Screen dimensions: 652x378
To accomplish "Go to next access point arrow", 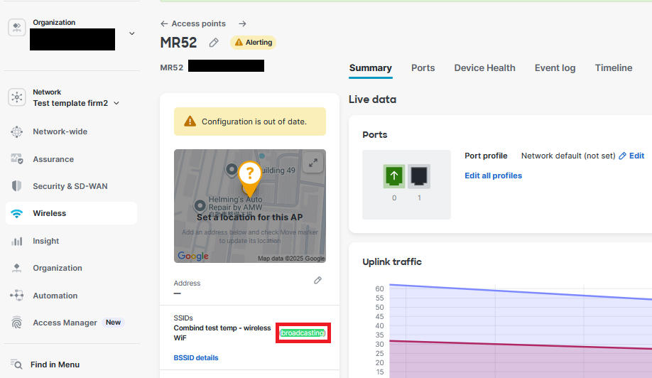I will (x=242, y=23).
